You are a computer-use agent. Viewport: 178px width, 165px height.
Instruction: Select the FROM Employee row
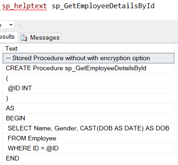88,138
